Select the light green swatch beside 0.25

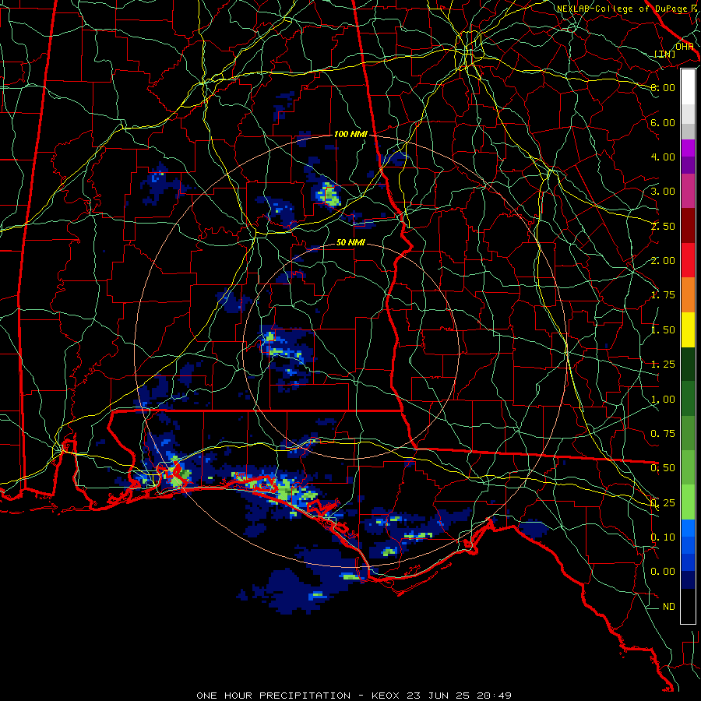pyautogui.click(x=688, y=502)
